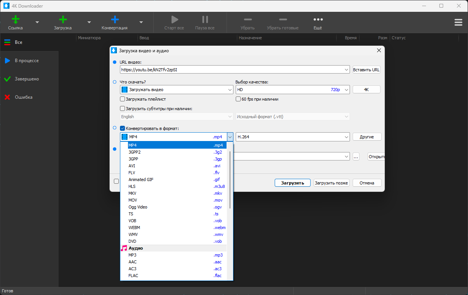
Task: Select DVD .vob format
Action: click(x=173, y=241)
